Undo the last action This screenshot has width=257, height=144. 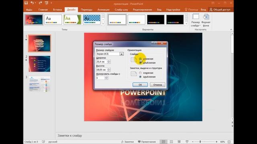(x=32, y=3)
